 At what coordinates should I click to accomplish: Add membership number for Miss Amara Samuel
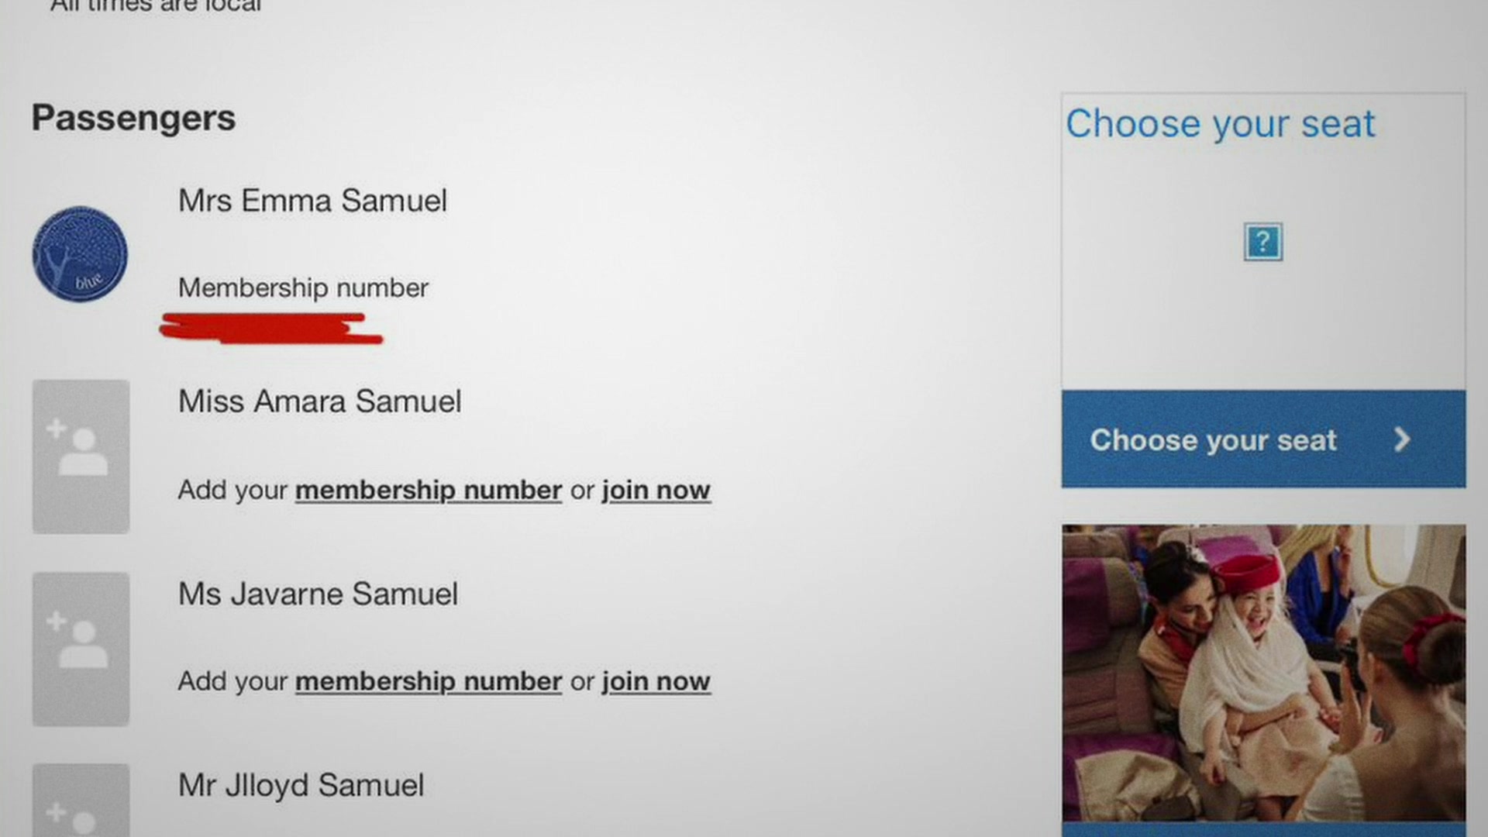coord(428,490)
